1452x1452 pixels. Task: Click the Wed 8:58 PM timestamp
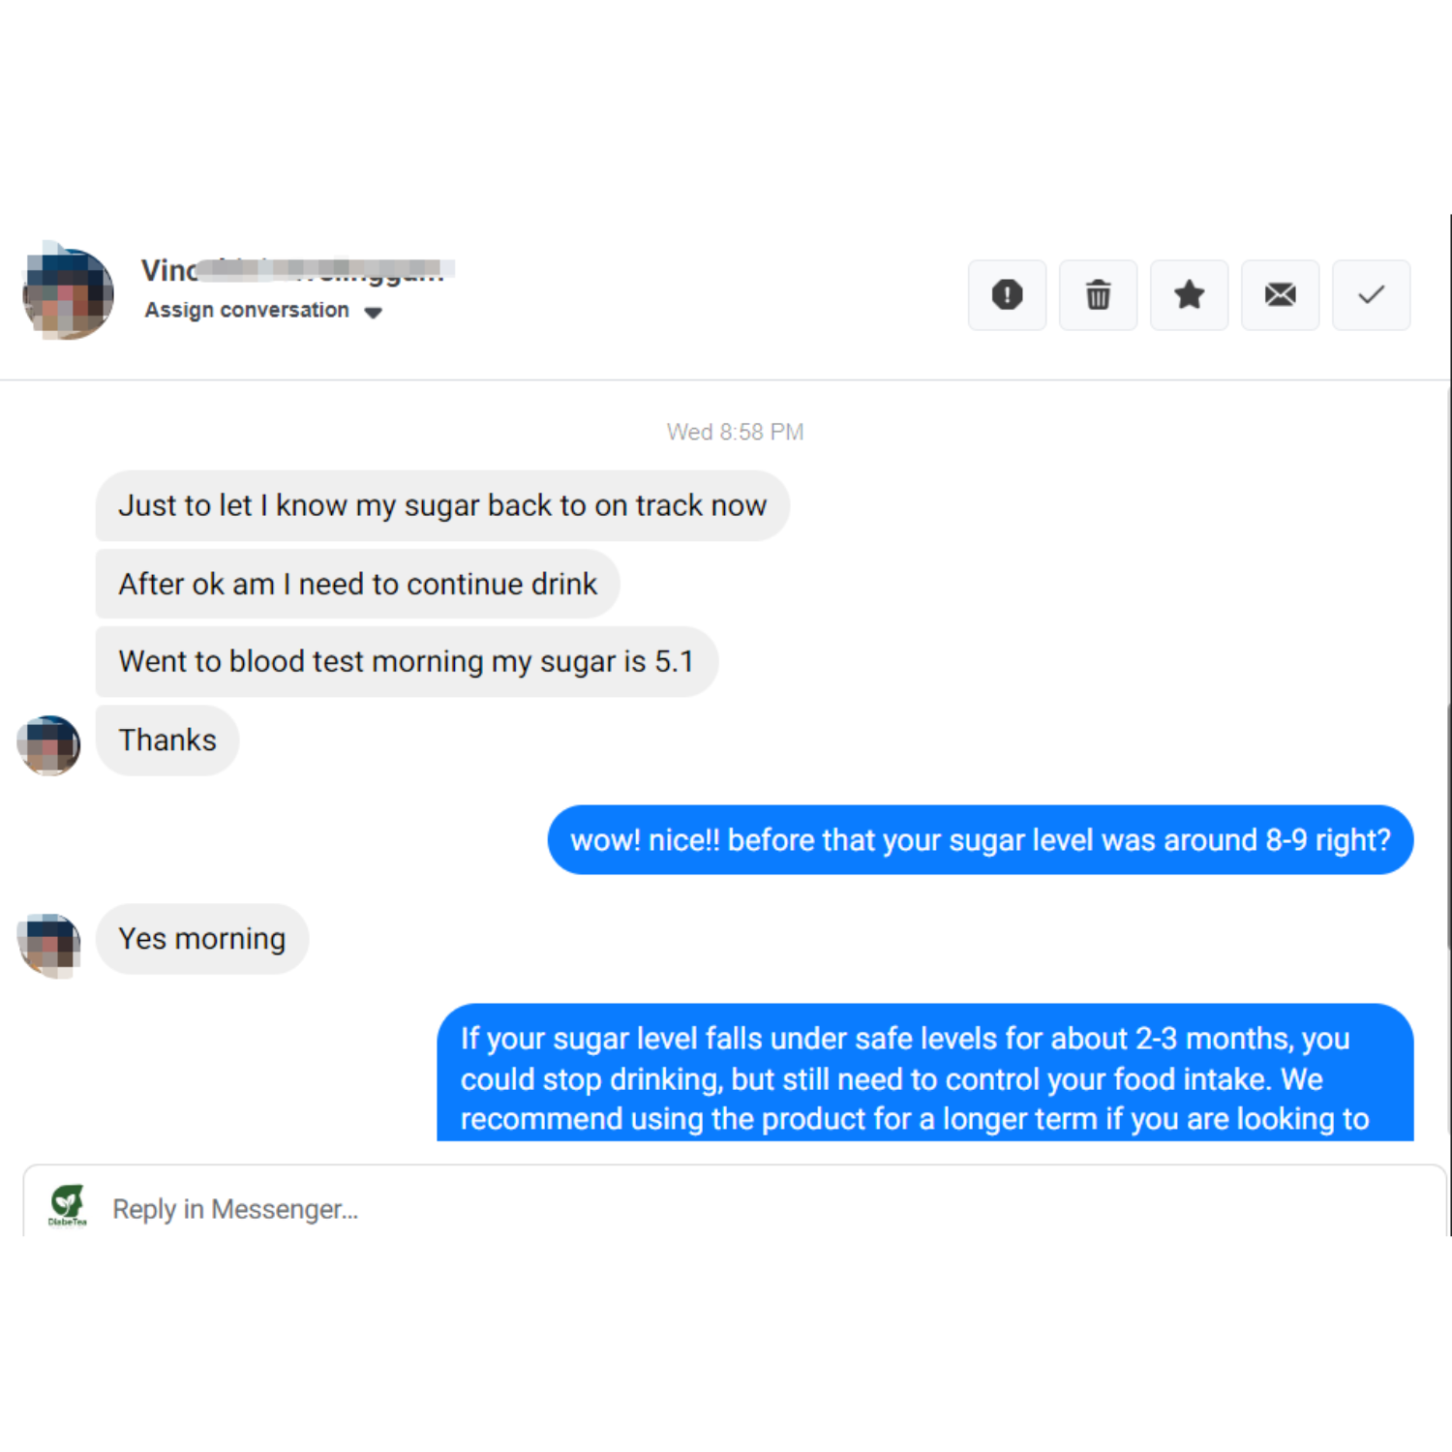pyautogui.click(x=735, y=432)
